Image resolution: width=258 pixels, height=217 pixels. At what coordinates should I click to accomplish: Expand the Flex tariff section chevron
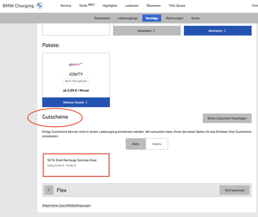tap(49, 190)
